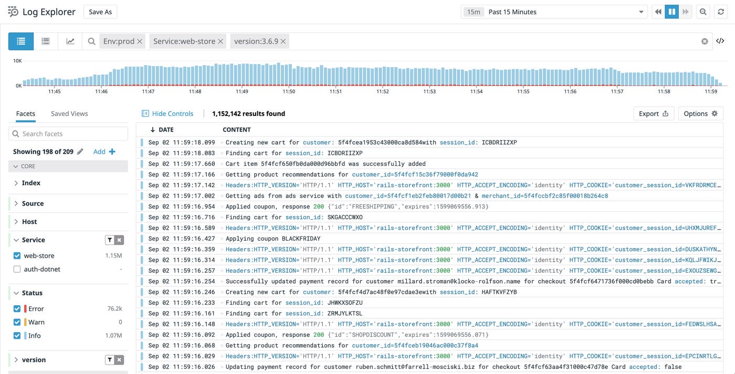Select the Facets tab
The image size is (735, 374).
point(25,113)
